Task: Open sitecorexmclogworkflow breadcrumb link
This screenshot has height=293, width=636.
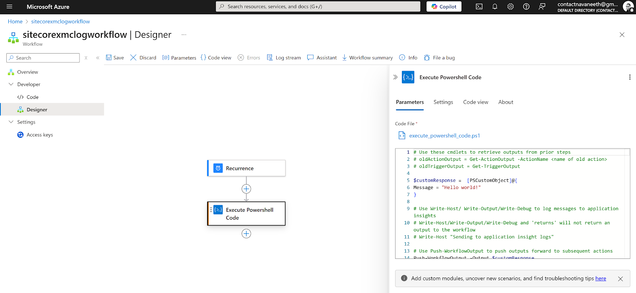Action: click(60, 21)
